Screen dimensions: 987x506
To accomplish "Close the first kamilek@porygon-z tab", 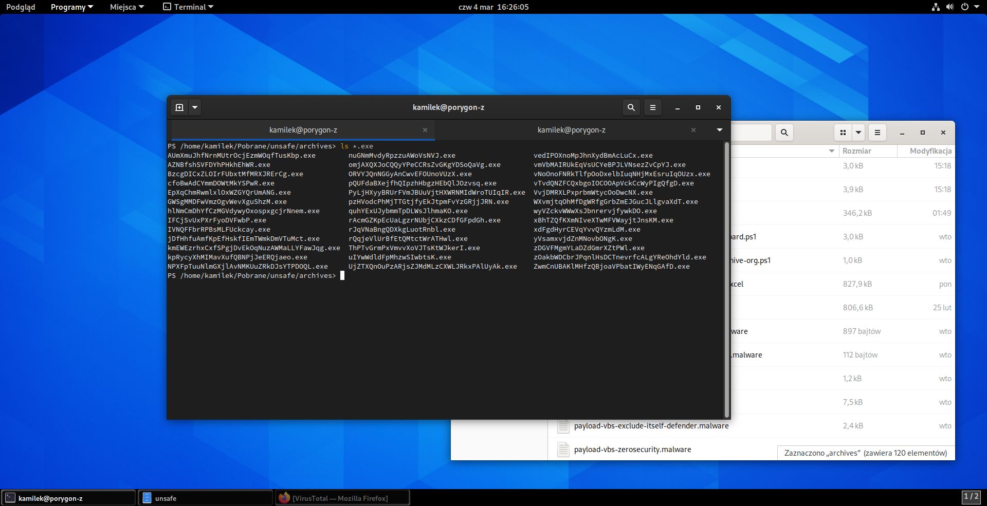I will pyautogui.click(x=425, y=130).
